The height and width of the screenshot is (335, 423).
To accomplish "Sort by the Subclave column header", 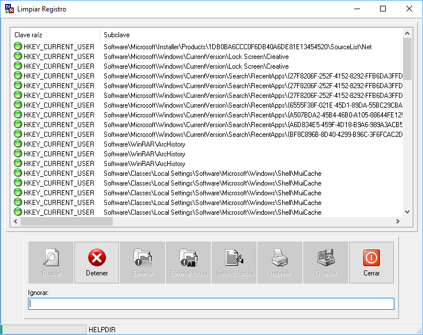I will pyautogui.click(x=251, y=35).
